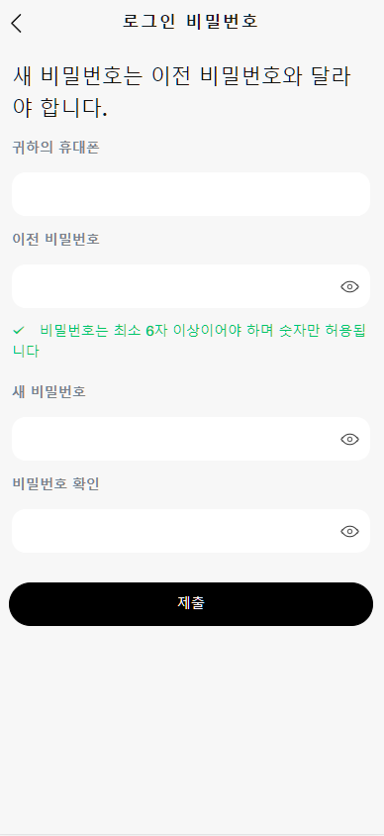Viewport: 384px width, 836px height.
Task: Reveal the 비밀번호 확인 field text
Action: point(349,532)
